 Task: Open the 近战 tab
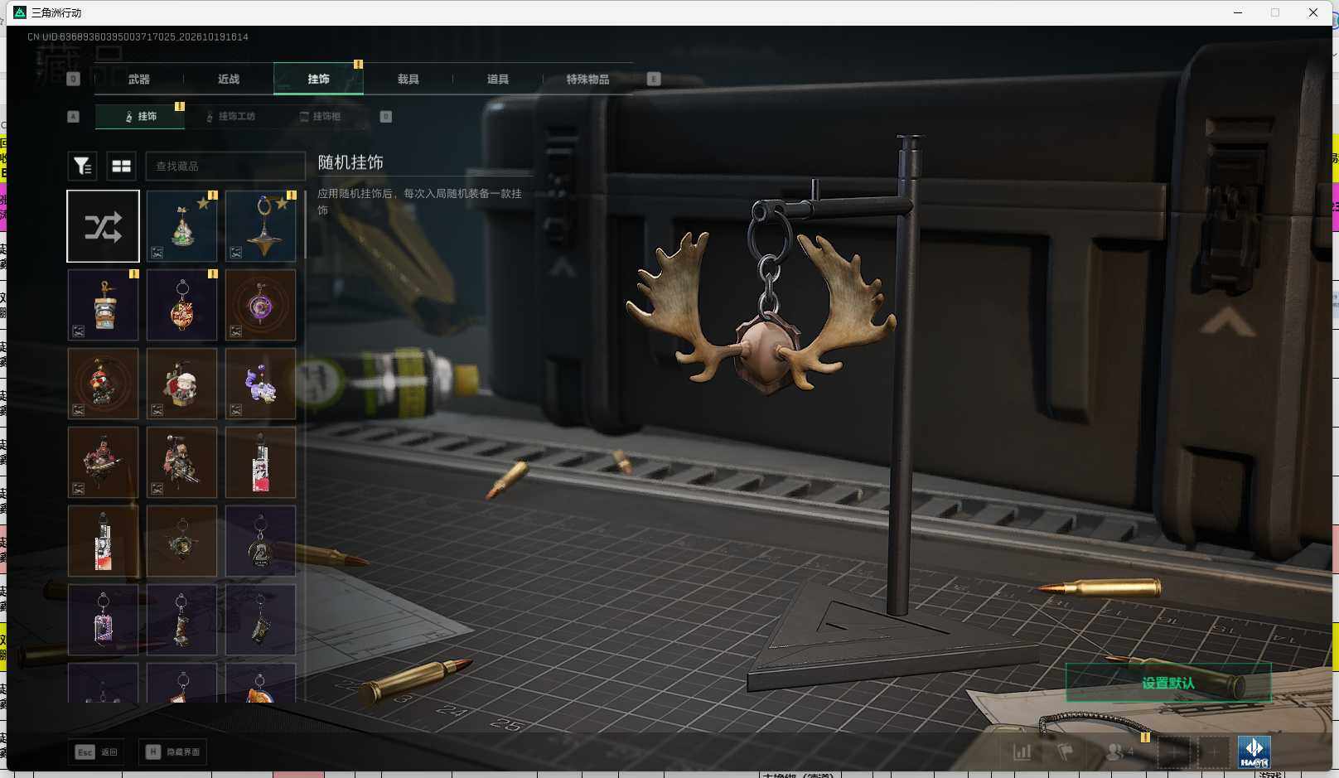229,79
